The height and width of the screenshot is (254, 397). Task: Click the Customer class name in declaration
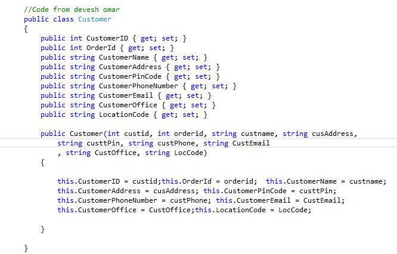tap(94, 20)
